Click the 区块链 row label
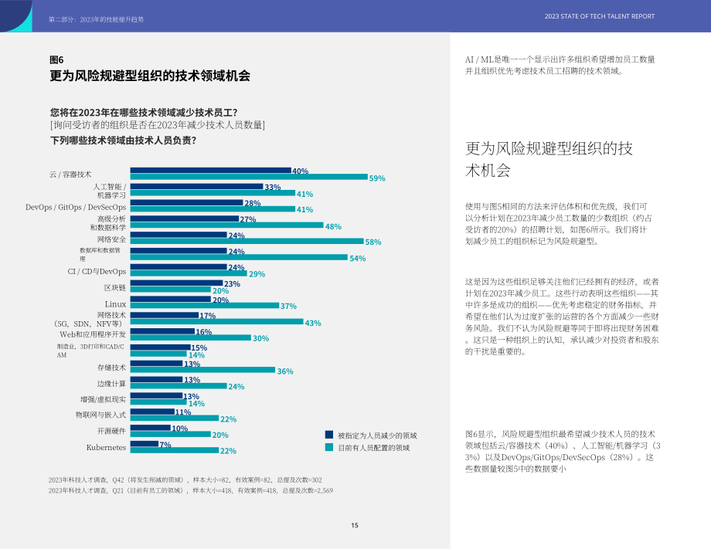 point(114,288)
